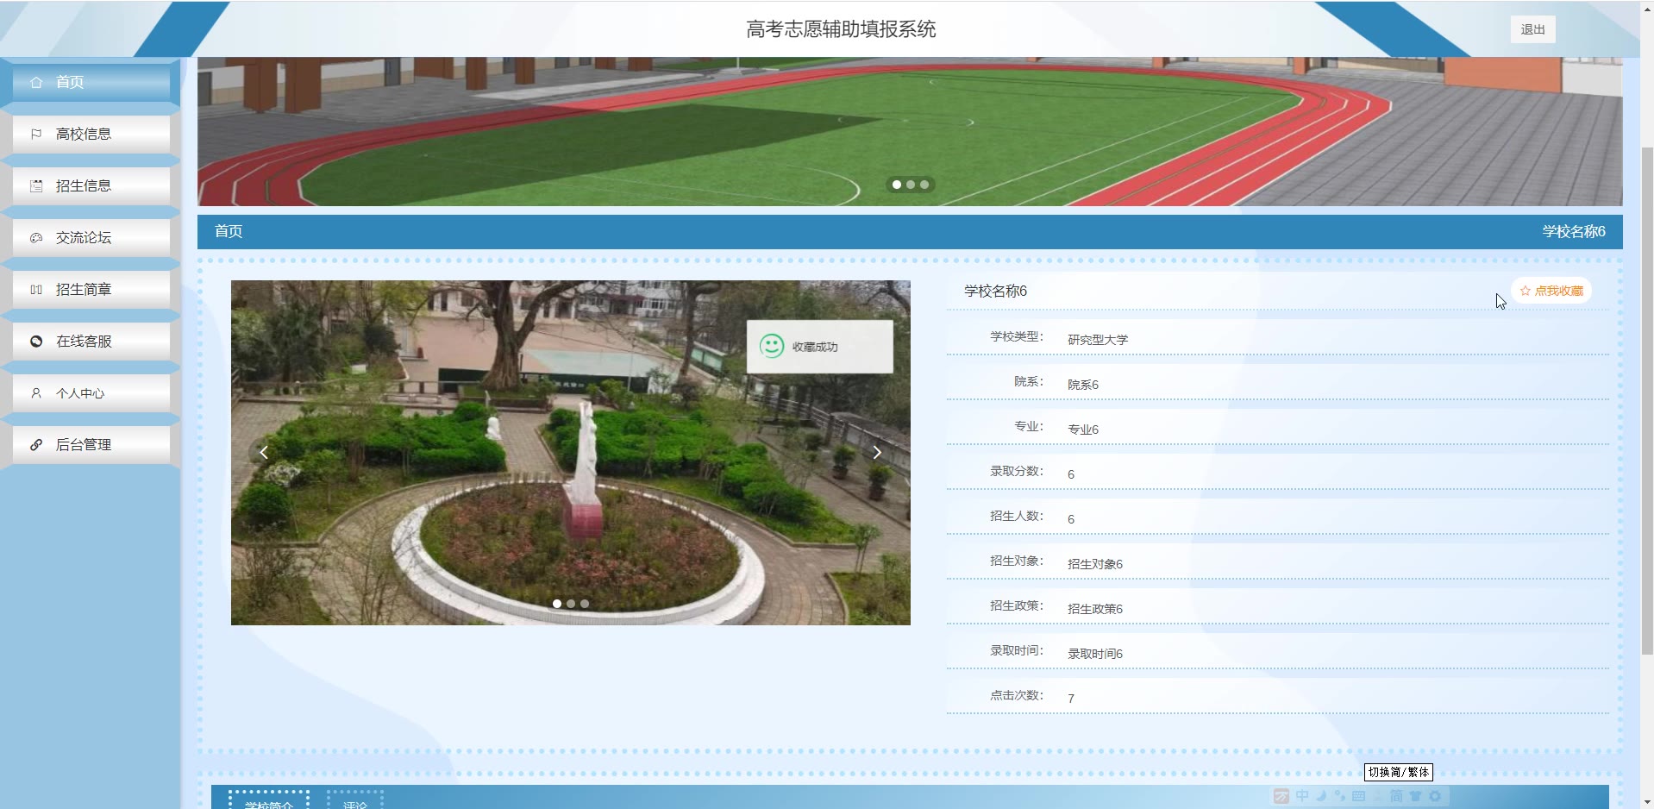Click the page vertical scrollbar thumb
Viewport: 1654px width, 809px height.
click(x=1647, y=397)
